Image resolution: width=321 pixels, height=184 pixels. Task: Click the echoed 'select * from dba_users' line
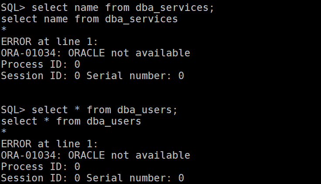point(71,122)
